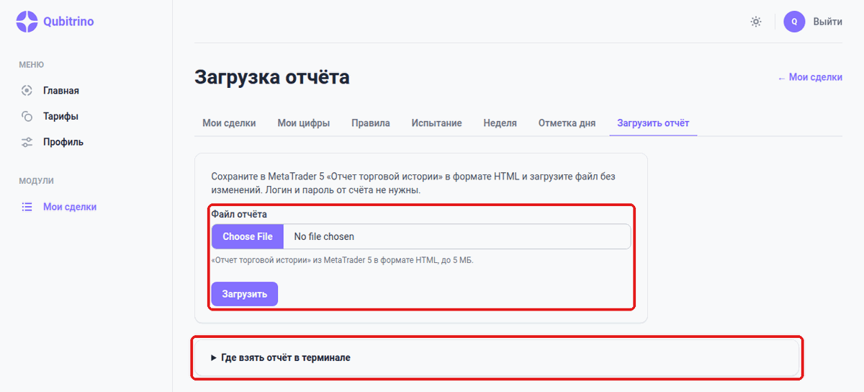The height and width of the screenshot is (392, 864).
Task: Click the МОДУЛИ sidebar section label
Action: [x=37, y=181]
